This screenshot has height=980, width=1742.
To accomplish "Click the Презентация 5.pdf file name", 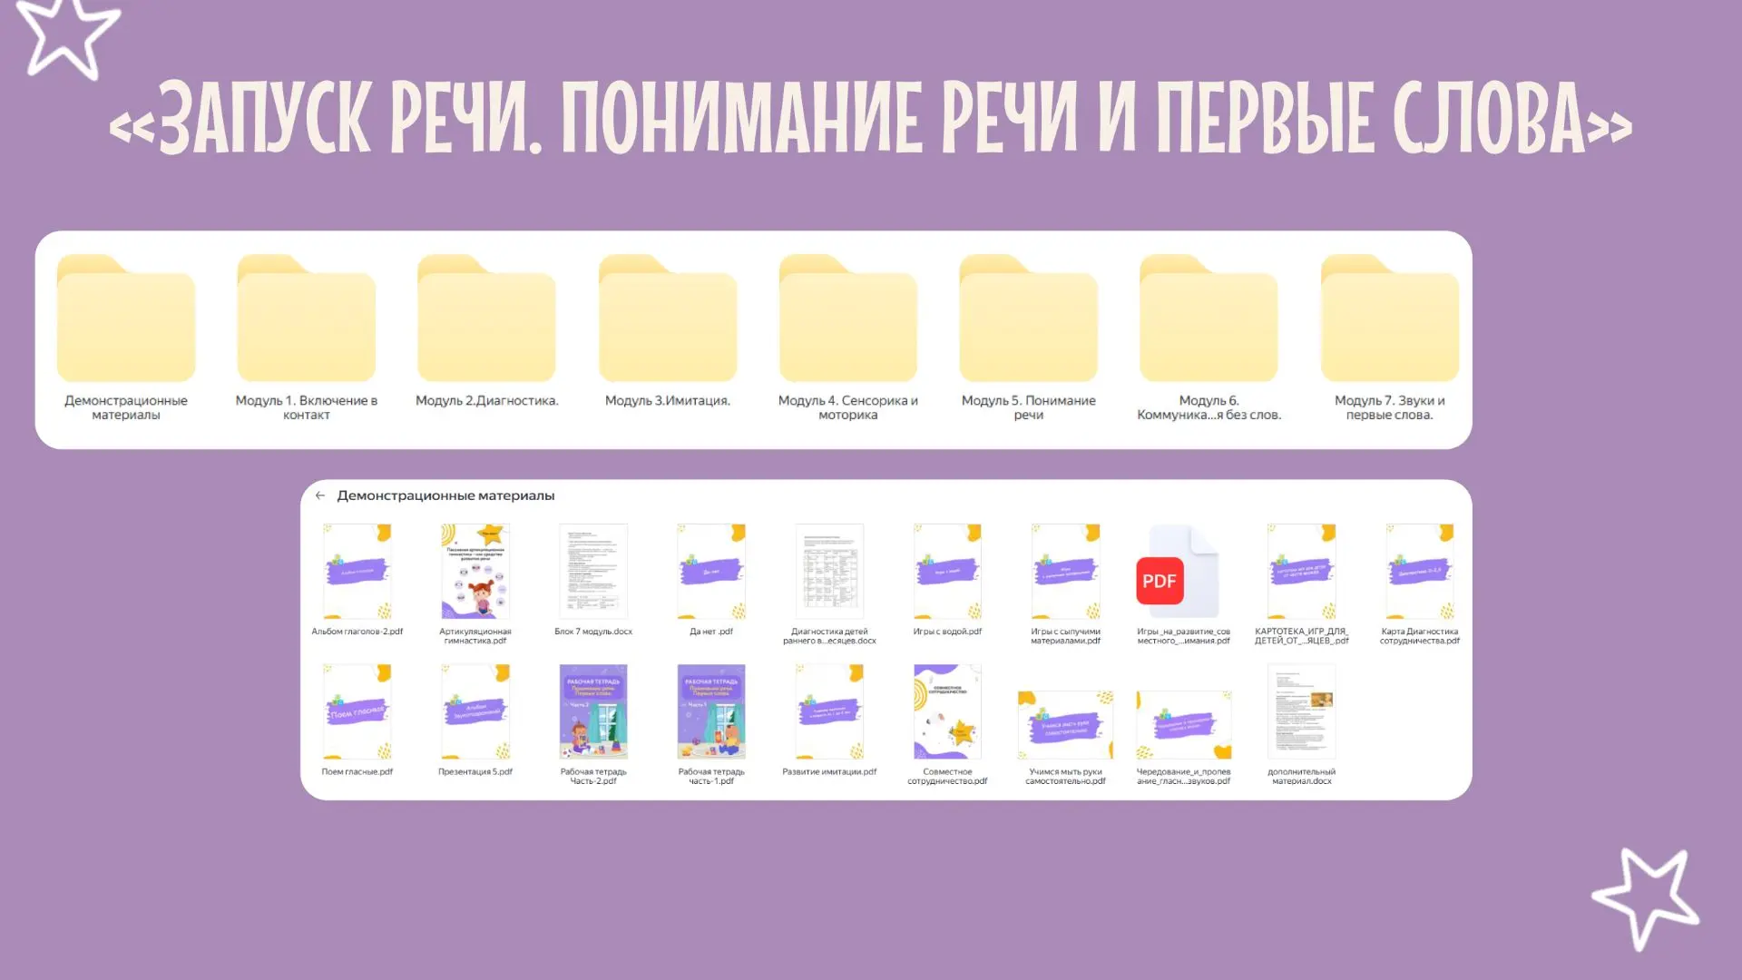I will (x=475, y=772).
